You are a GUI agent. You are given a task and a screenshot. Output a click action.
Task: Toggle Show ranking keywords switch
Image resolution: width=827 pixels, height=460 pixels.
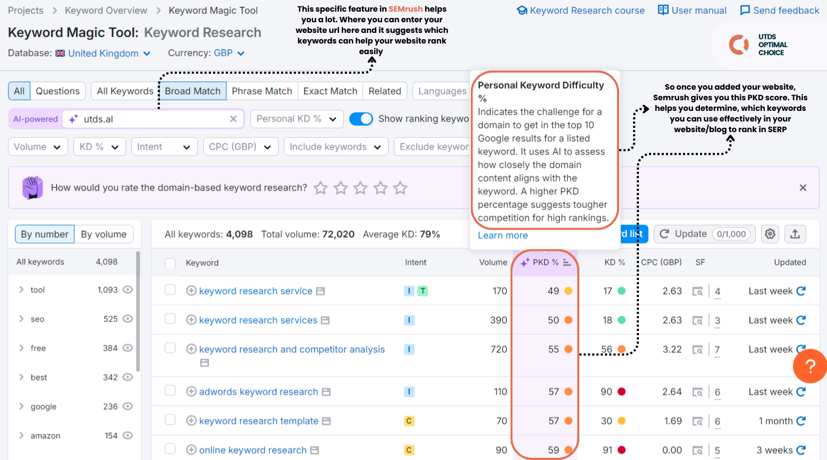[361, 119]
